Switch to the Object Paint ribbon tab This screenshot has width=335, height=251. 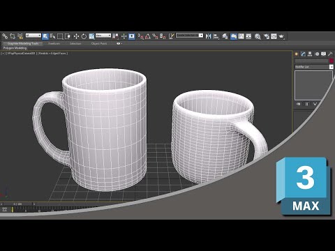pyautogui.click(x=99, y=43)
